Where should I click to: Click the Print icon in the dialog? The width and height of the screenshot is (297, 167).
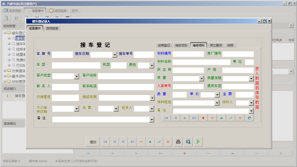tap(178, 141)
